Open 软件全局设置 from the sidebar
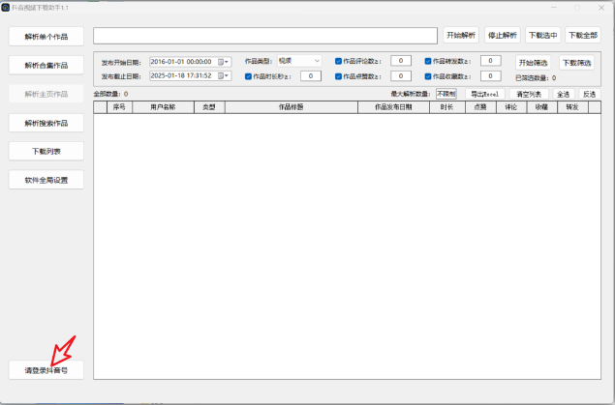The image size is (615, 405). tap(46, 180)
